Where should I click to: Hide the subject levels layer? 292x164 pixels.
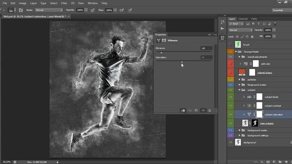[x=230, y=97]
